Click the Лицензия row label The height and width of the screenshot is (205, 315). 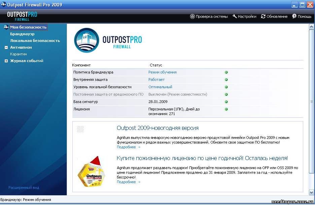tap(81, 109)
